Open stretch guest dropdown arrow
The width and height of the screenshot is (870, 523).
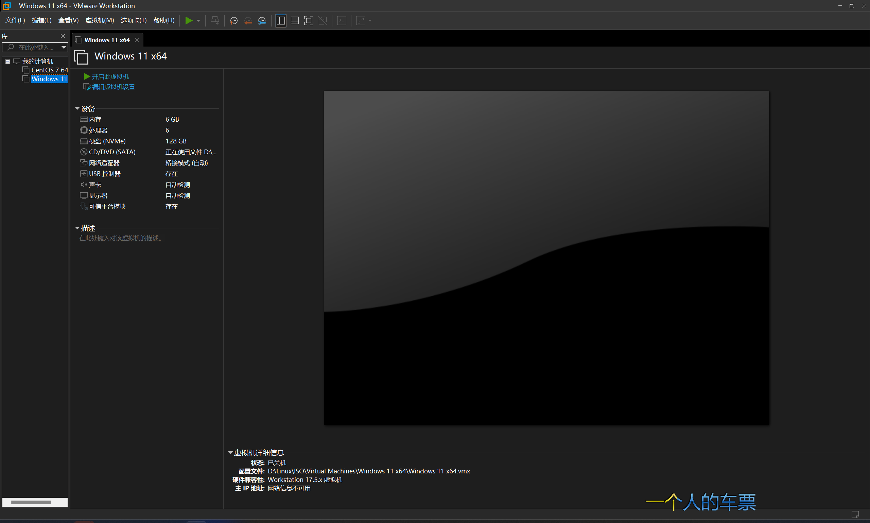click(x=370, y=21)
